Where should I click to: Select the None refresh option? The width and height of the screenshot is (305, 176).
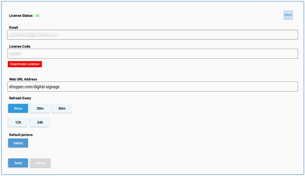18,108
